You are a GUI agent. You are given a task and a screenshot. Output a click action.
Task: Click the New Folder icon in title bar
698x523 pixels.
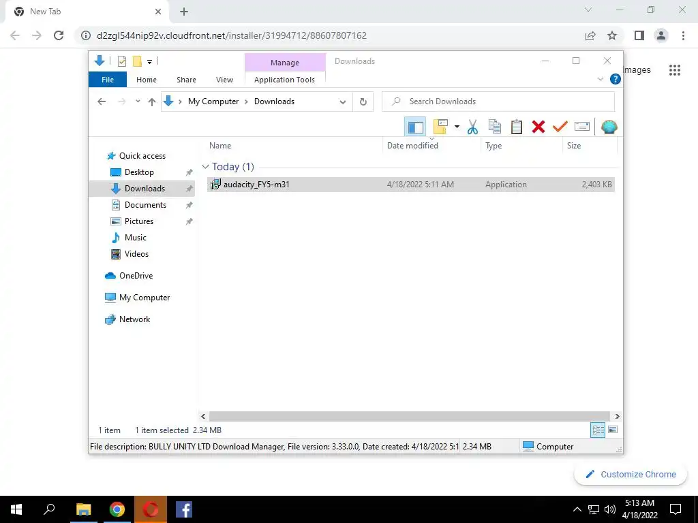[137, 61]
